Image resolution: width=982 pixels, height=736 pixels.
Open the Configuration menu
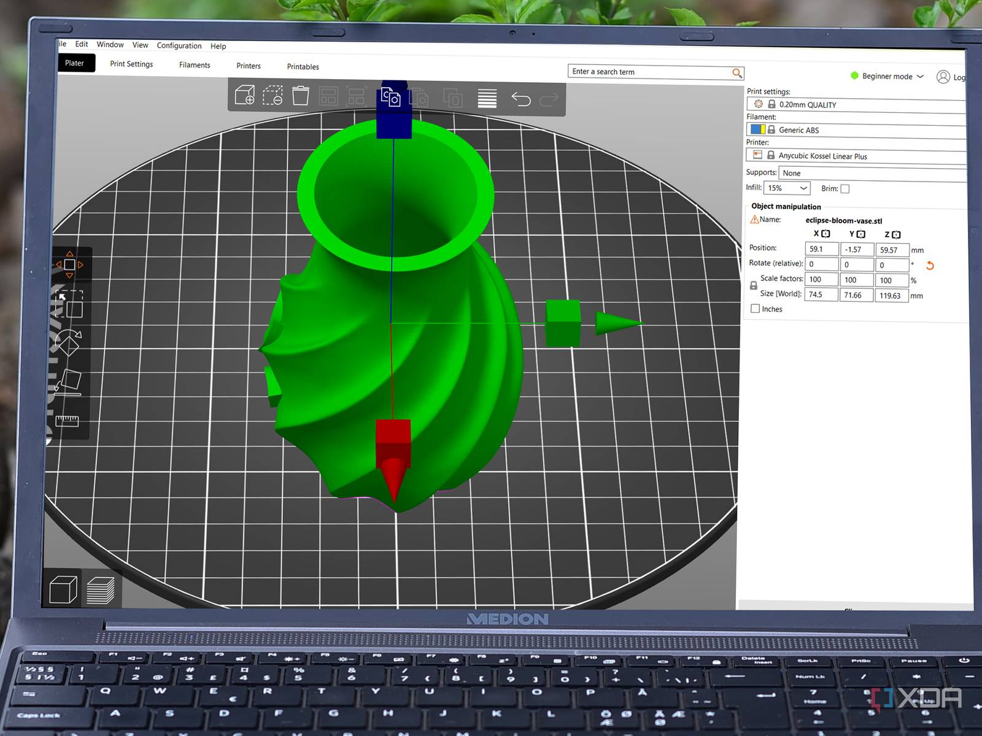click(179, 45)
